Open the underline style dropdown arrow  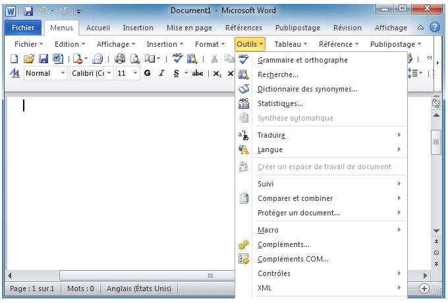click(186, 73)
